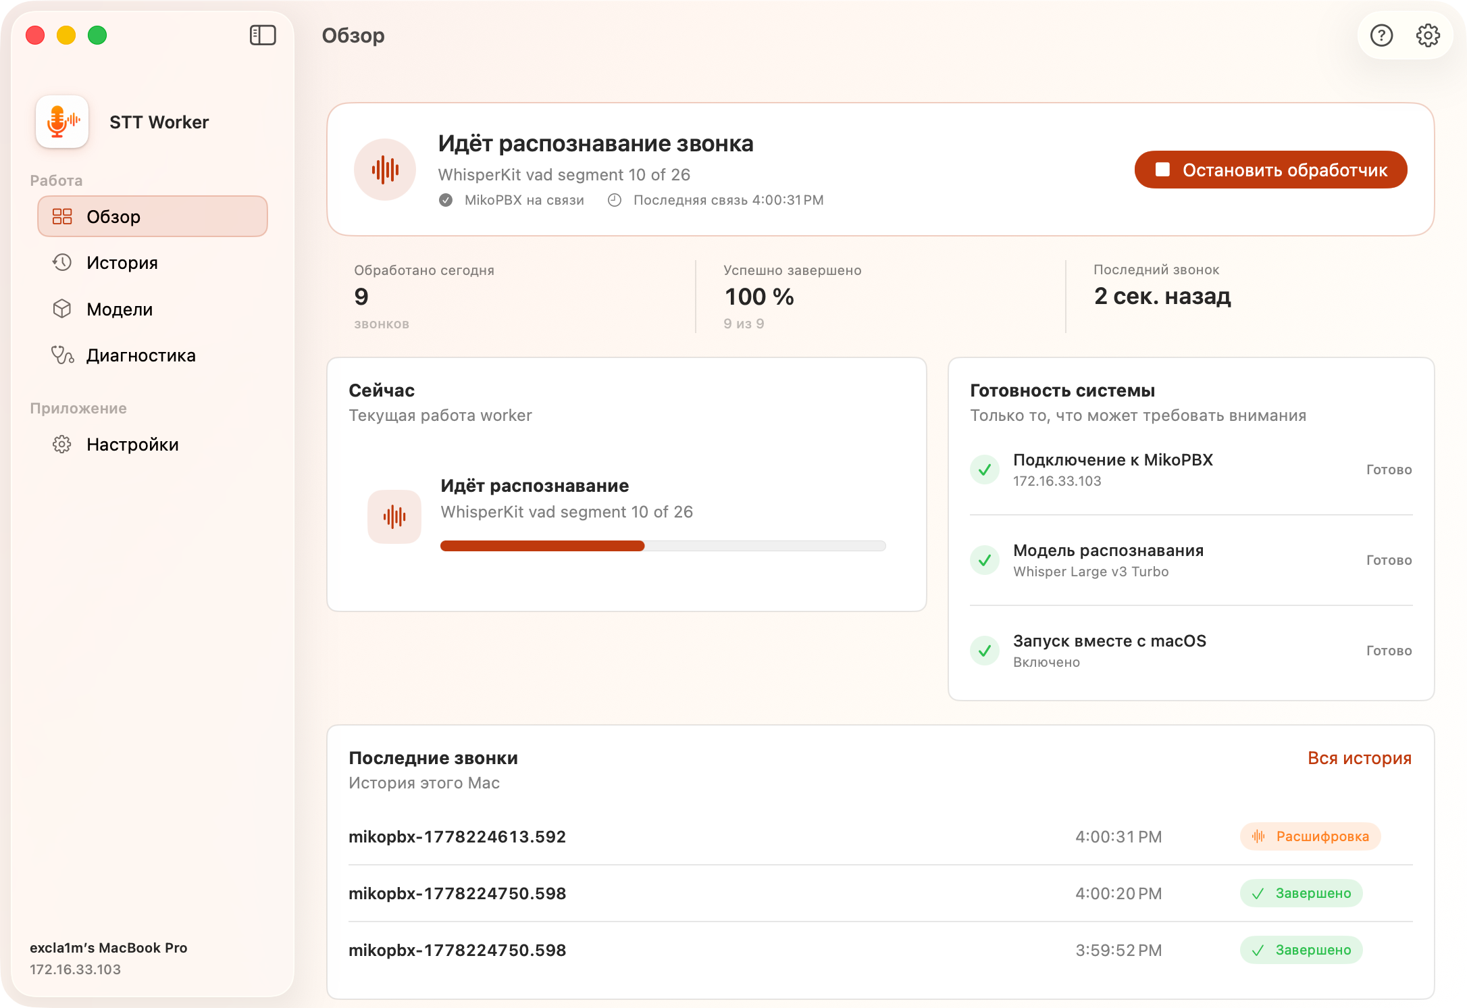
Task: Select call row mikopbx-1778224613.592
Action: click(880, 836)
